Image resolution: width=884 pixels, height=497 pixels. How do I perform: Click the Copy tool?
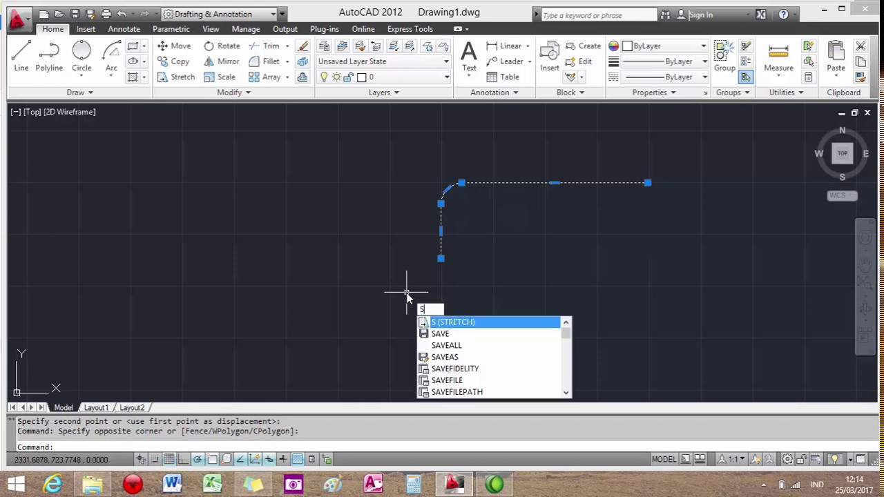coord(173,61)
